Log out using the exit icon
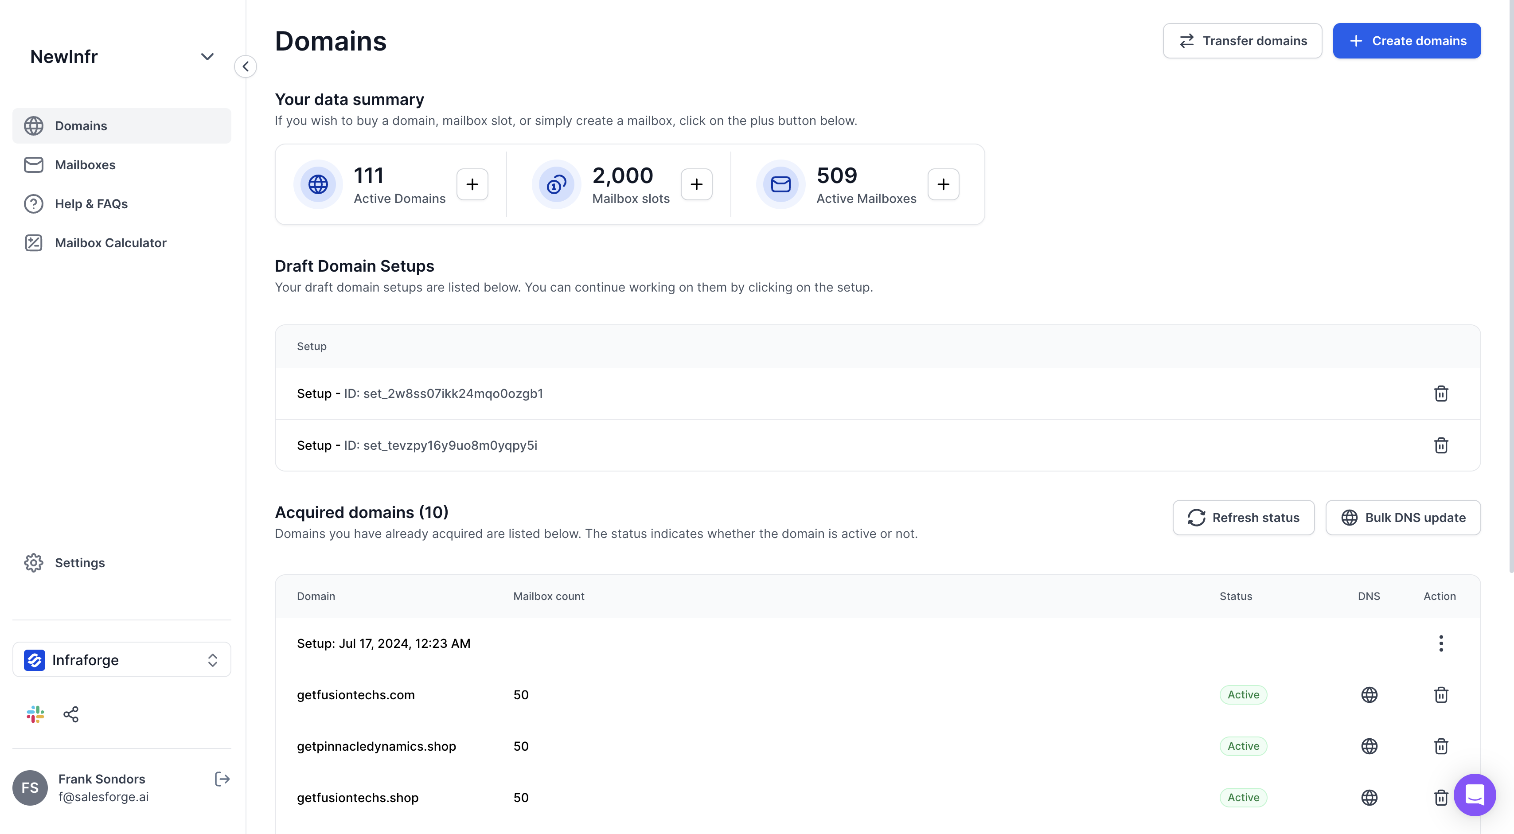This screenshot has width=1514, height=834. [222, 779]
